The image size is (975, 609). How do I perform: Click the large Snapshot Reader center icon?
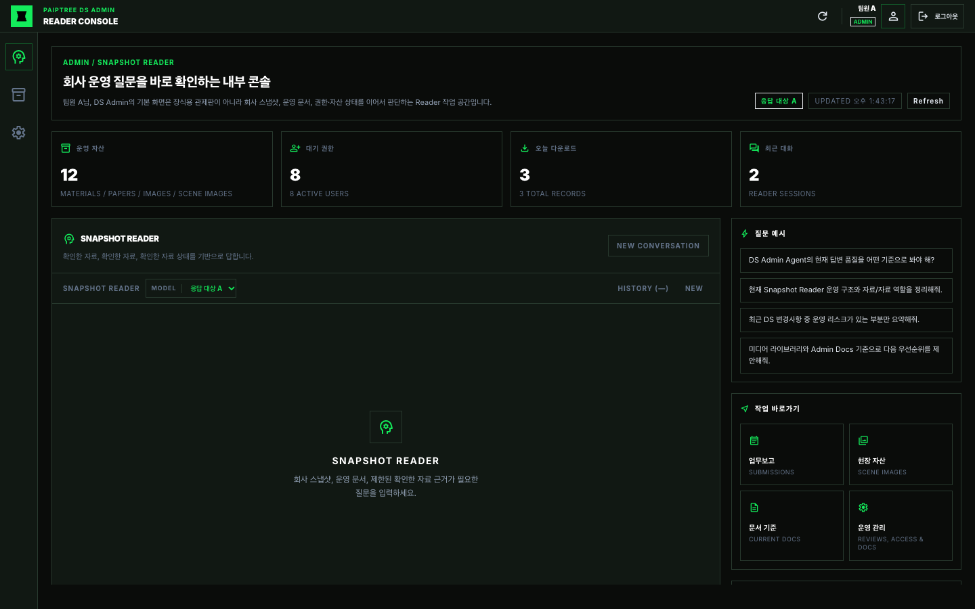386,427
